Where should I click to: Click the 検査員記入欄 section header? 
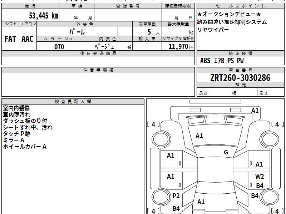pyautogui.click(x=73, y=102)
